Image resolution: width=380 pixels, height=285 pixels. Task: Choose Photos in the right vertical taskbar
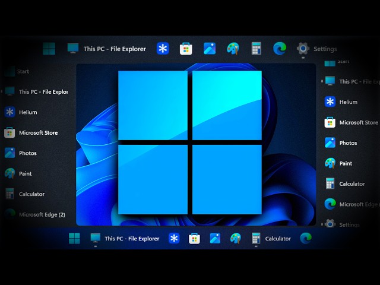[341, 142]
